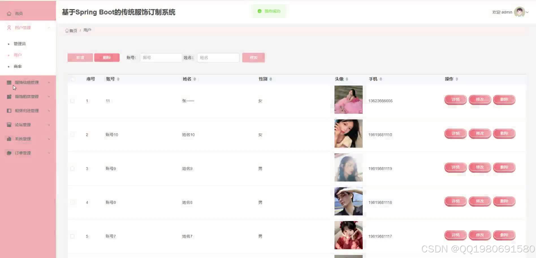The height and width of the screenshot is (258, 536).
Task: Tick the checkbox for row 账号9
Action: [x=72, y=169]
